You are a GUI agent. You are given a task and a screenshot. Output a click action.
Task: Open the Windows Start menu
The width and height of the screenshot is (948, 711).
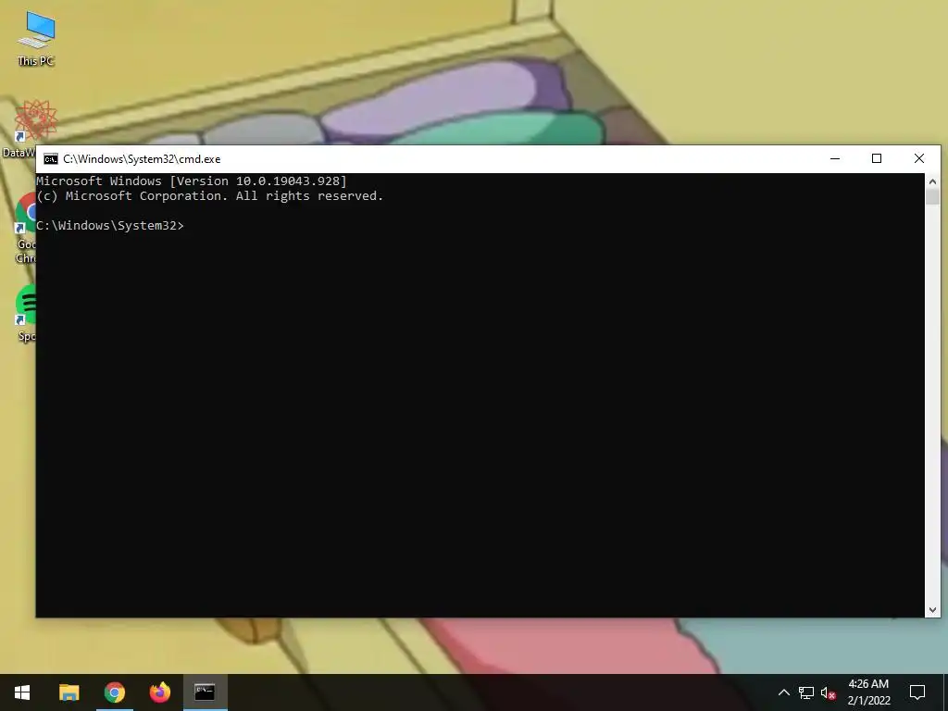click(22, 692)
